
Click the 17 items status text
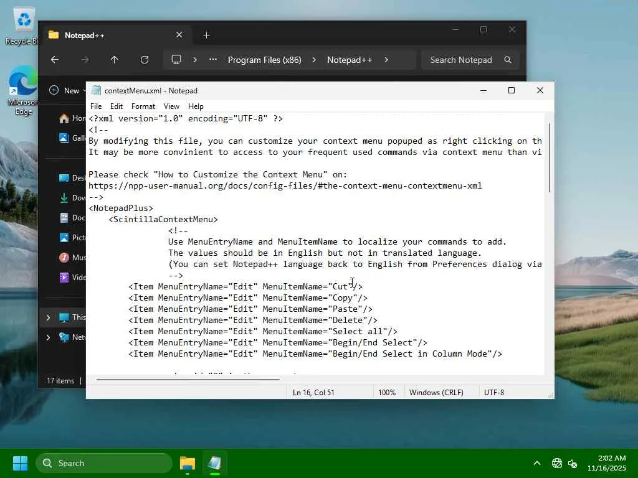click(x=60, y=381)
